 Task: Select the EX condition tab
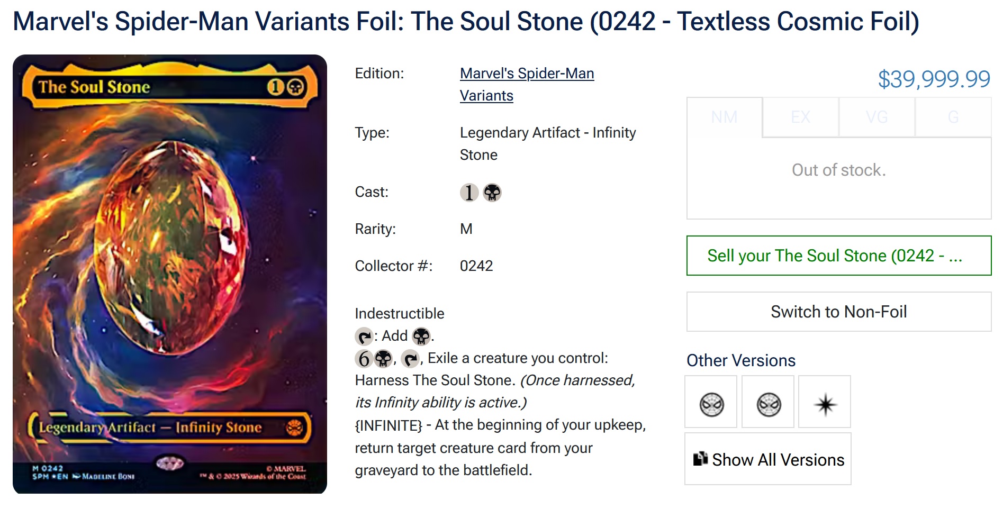(x=800, y=117)
